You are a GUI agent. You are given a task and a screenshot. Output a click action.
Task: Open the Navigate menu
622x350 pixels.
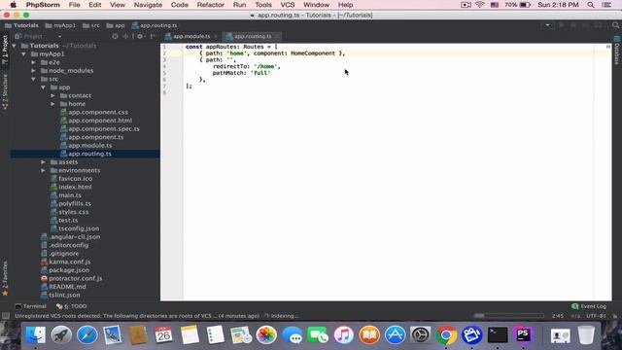click(x=148, y=5)
